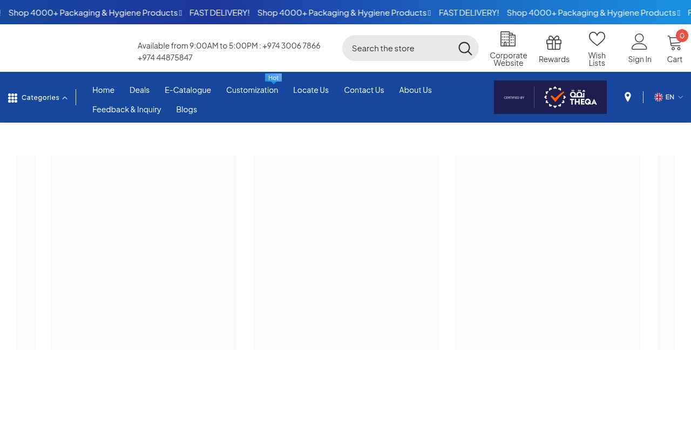This screenshot has height=432, width=691.
Task: Click the THEQA certified badge
Action: click(x=550, y=97)
